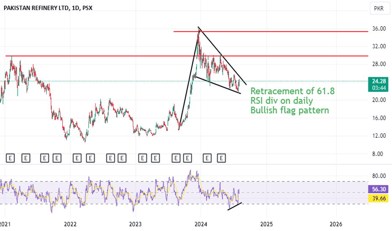This screenshot has height=231, width=392.
Task: Select the 39.66 RSI average label
Action: (x=379, y=198)
